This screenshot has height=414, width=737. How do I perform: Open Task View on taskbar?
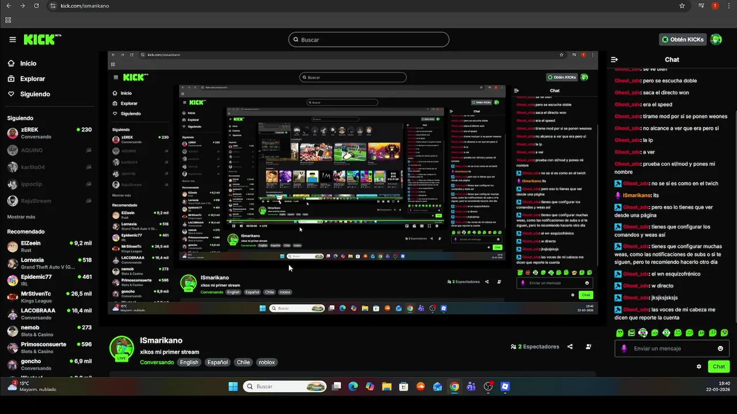[337, 386]
